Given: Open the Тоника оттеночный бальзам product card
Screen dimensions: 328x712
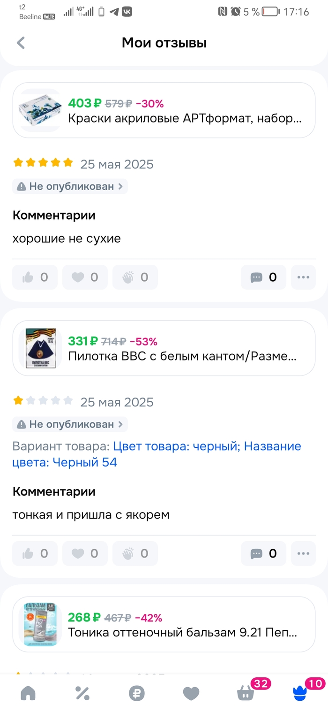Looking at the screenshot, I should click(x=164, y=624).
